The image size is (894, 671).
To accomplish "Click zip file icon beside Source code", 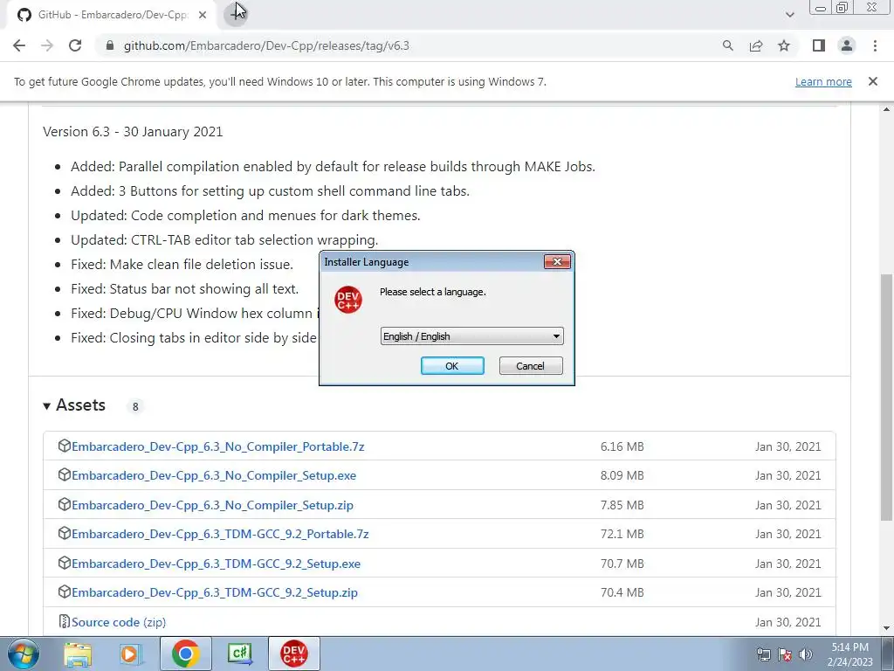I will (x=65, y=621).
